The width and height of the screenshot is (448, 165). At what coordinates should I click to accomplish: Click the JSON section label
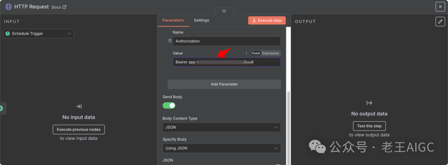[168, 160]
